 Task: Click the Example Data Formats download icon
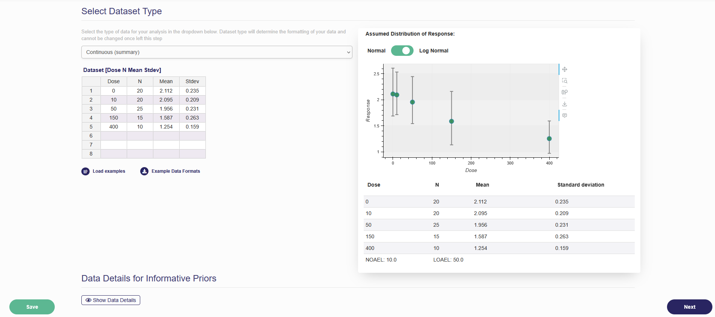coord(144,171)
